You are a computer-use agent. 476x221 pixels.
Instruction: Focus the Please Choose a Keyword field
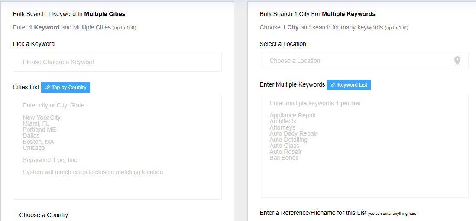point(117,62)
